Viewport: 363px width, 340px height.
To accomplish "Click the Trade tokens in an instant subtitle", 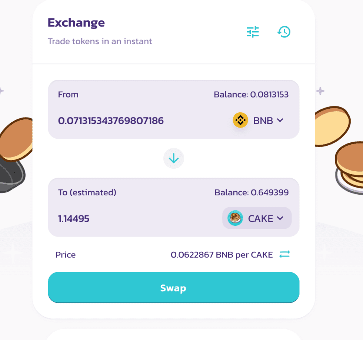I will click(x=100, y=41).
